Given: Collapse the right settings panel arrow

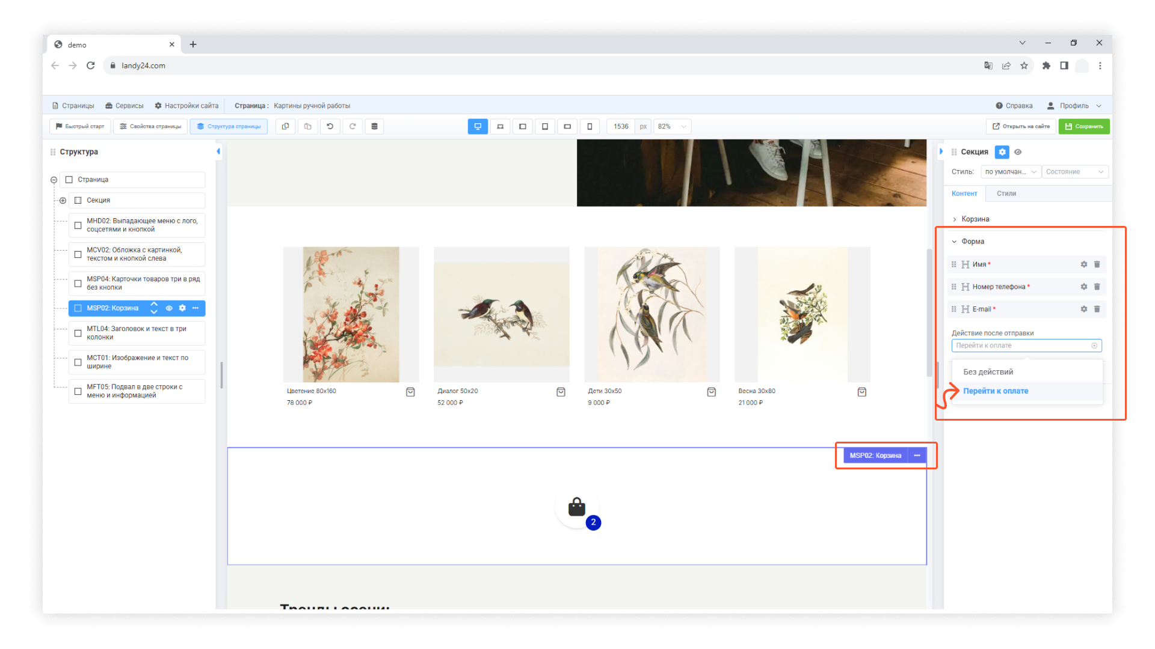Looking at the screenshot, I should click(x=941, y=151).
